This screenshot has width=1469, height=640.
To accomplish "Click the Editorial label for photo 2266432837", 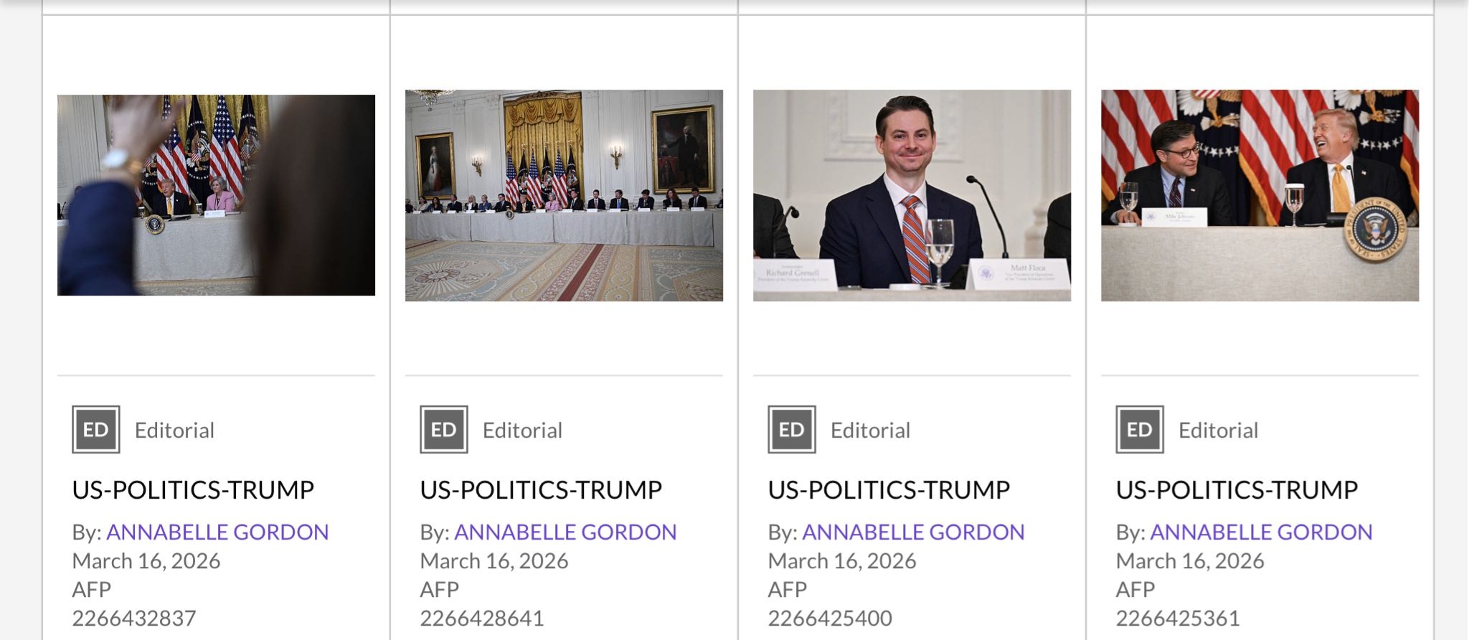I will pos(174,430).
